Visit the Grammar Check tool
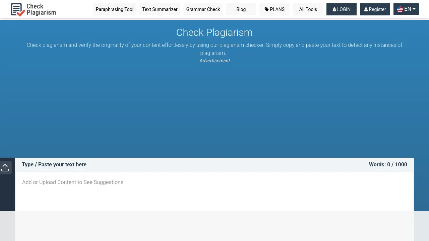Screen dimensions: 429x241 point(203,9)
